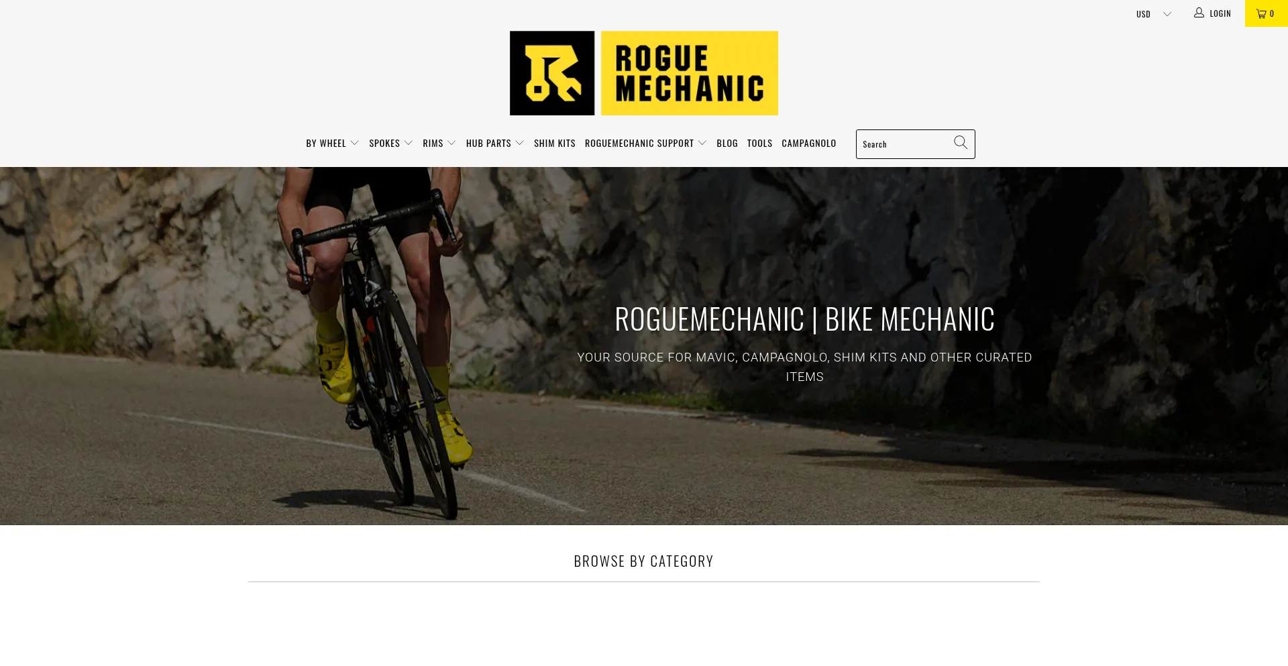Expand RogueMechanic Support menu
Viewport: 1288px width, 666px height.
[x=645, y=144]
